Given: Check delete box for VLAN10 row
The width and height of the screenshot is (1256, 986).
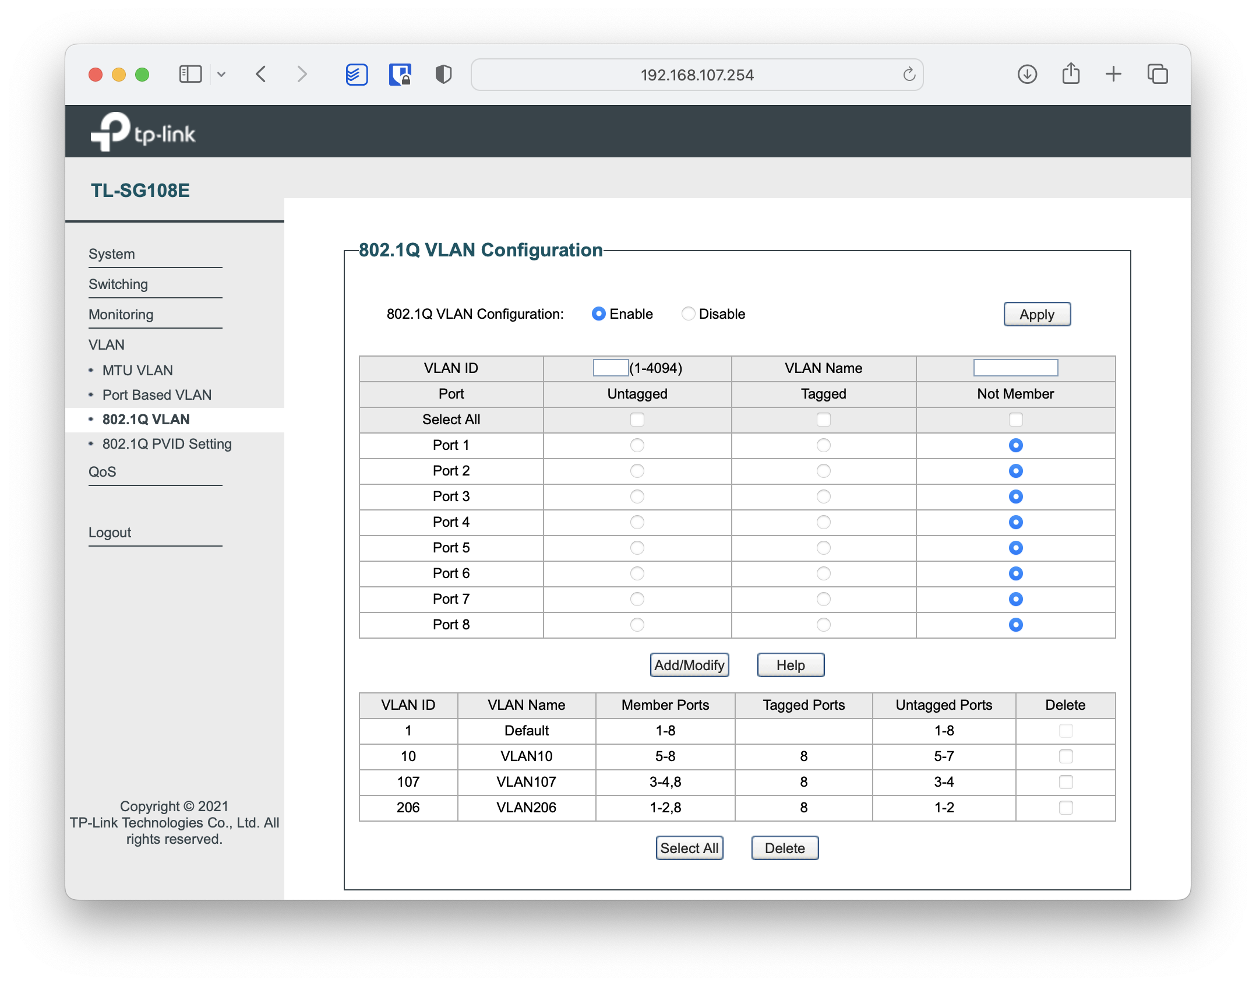Looking at the screenshot, I should point(1066,756).
